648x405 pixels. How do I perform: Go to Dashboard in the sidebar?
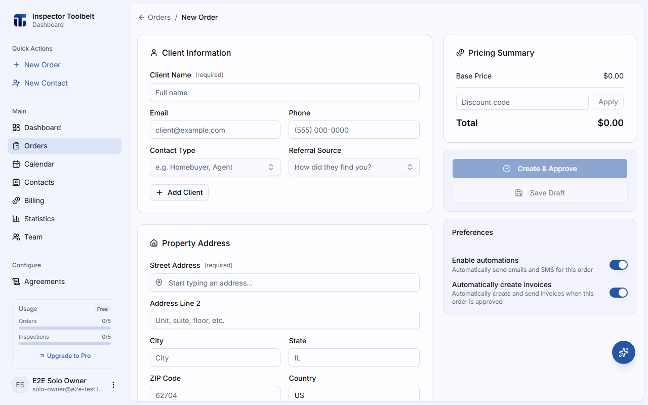(65, 128)
